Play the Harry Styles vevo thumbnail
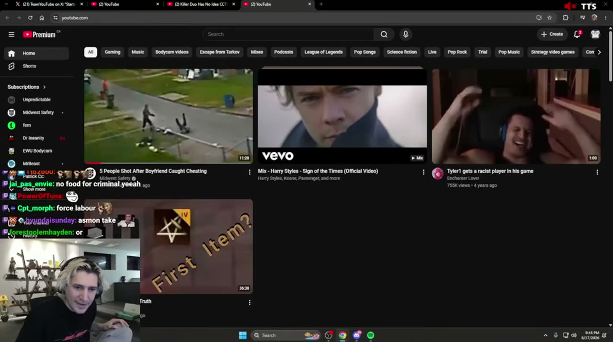Viewport: 613px width, 342px height. [342, 116]
